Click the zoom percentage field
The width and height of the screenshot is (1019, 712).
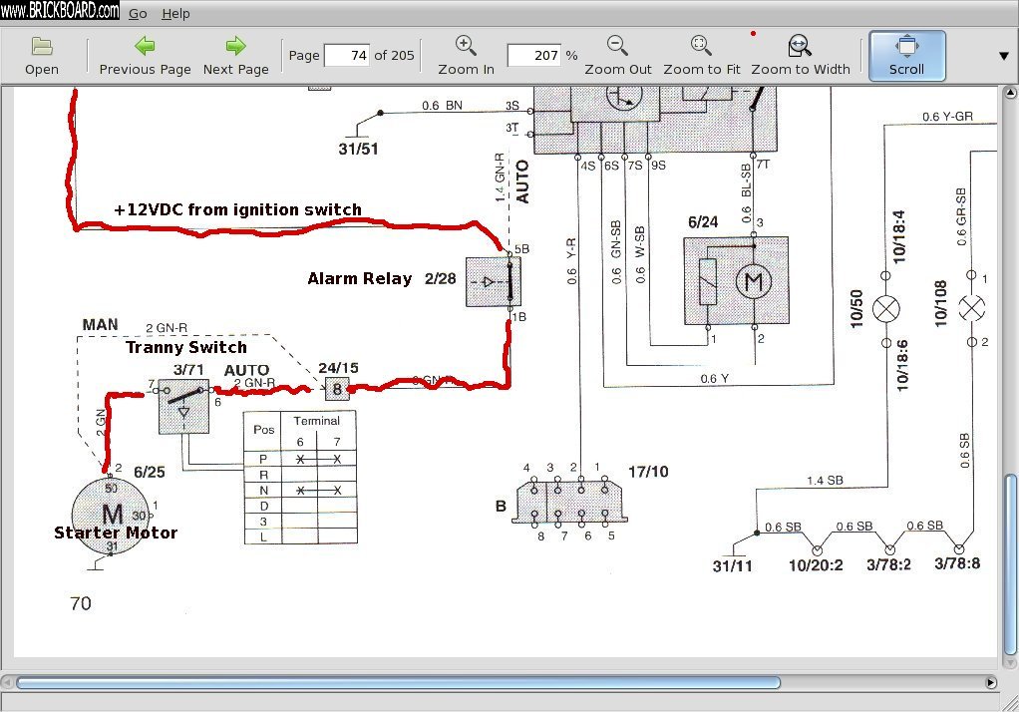533,56
